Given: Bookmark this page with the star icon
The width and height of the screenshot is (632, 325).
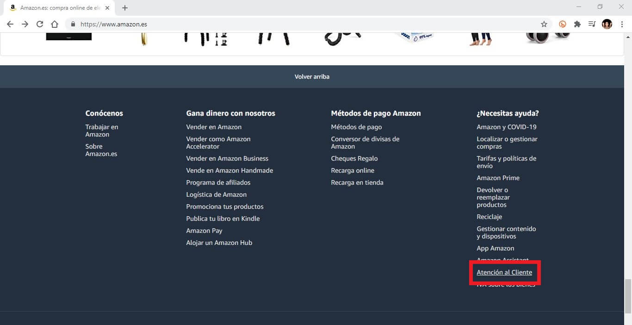Looking at the screenshot, I should [544, 24].
